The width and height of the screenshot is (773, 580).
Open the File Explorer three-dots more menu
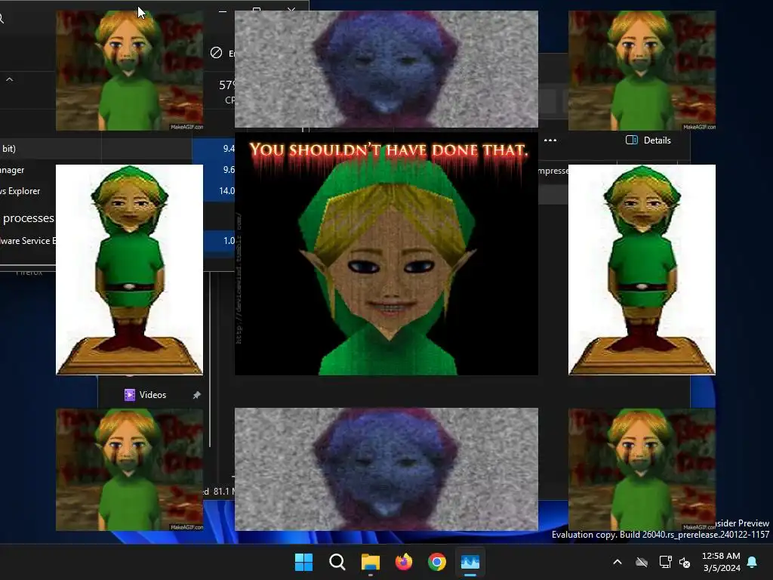[550, 140]
